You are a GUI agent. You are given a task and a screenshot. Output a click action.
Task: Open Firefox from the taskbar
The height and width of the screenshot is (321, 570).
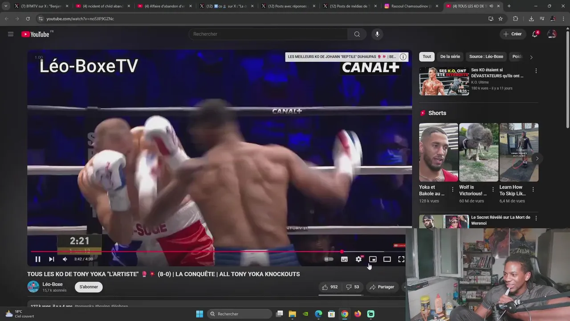[x=358, y=314]
